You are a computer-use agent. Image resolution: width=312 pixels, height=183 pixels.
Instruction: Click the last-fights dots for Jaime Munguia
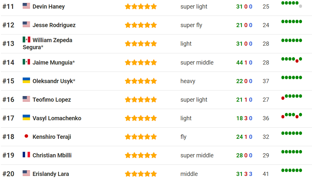click(x=291, y=60)
